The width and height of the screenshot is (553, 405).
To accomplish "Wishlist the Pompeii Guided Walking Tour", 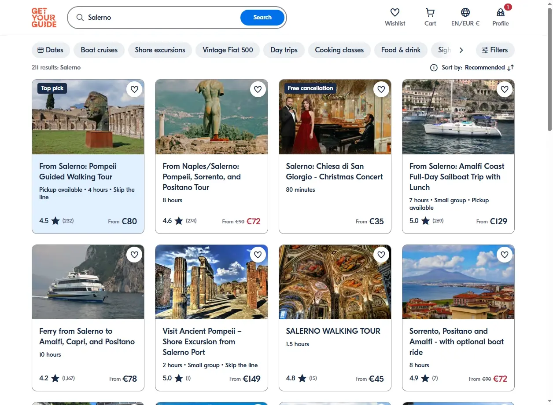I will click(134, 90).
